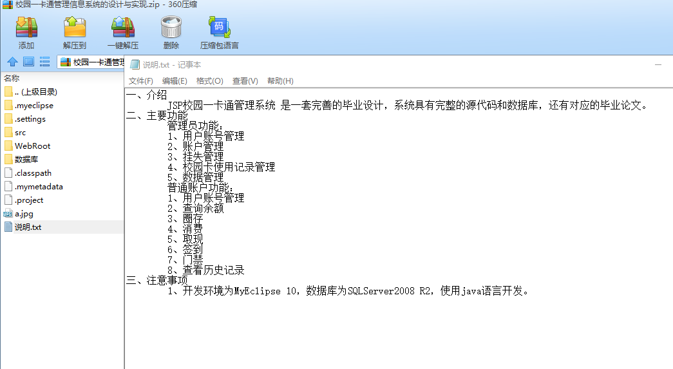The height and width of the screenshot is (369, 673).
Task: Open the 帮助(H) menu in Notepad
Action: point(280,81)
